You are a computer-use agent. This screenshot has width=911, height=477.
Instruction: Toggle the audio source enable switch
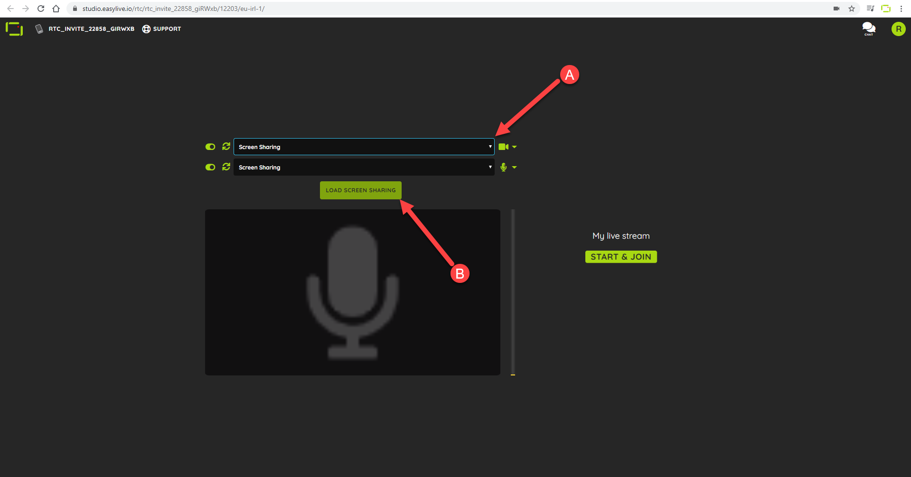(210, 167)
